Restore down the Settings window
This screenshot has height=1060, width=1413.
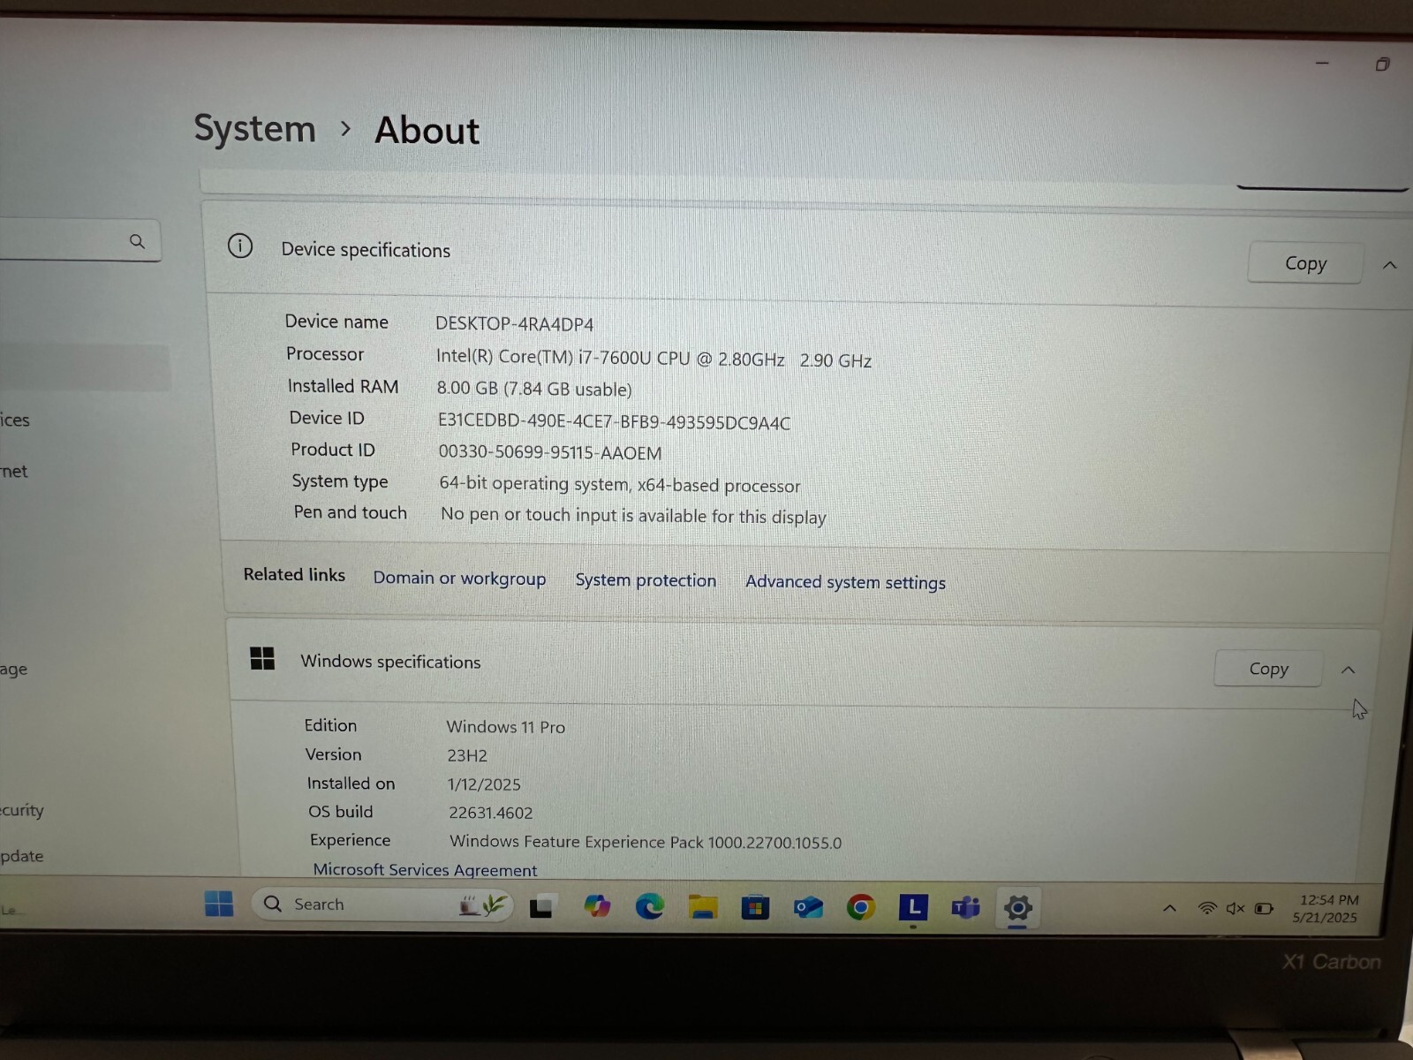1382,64
